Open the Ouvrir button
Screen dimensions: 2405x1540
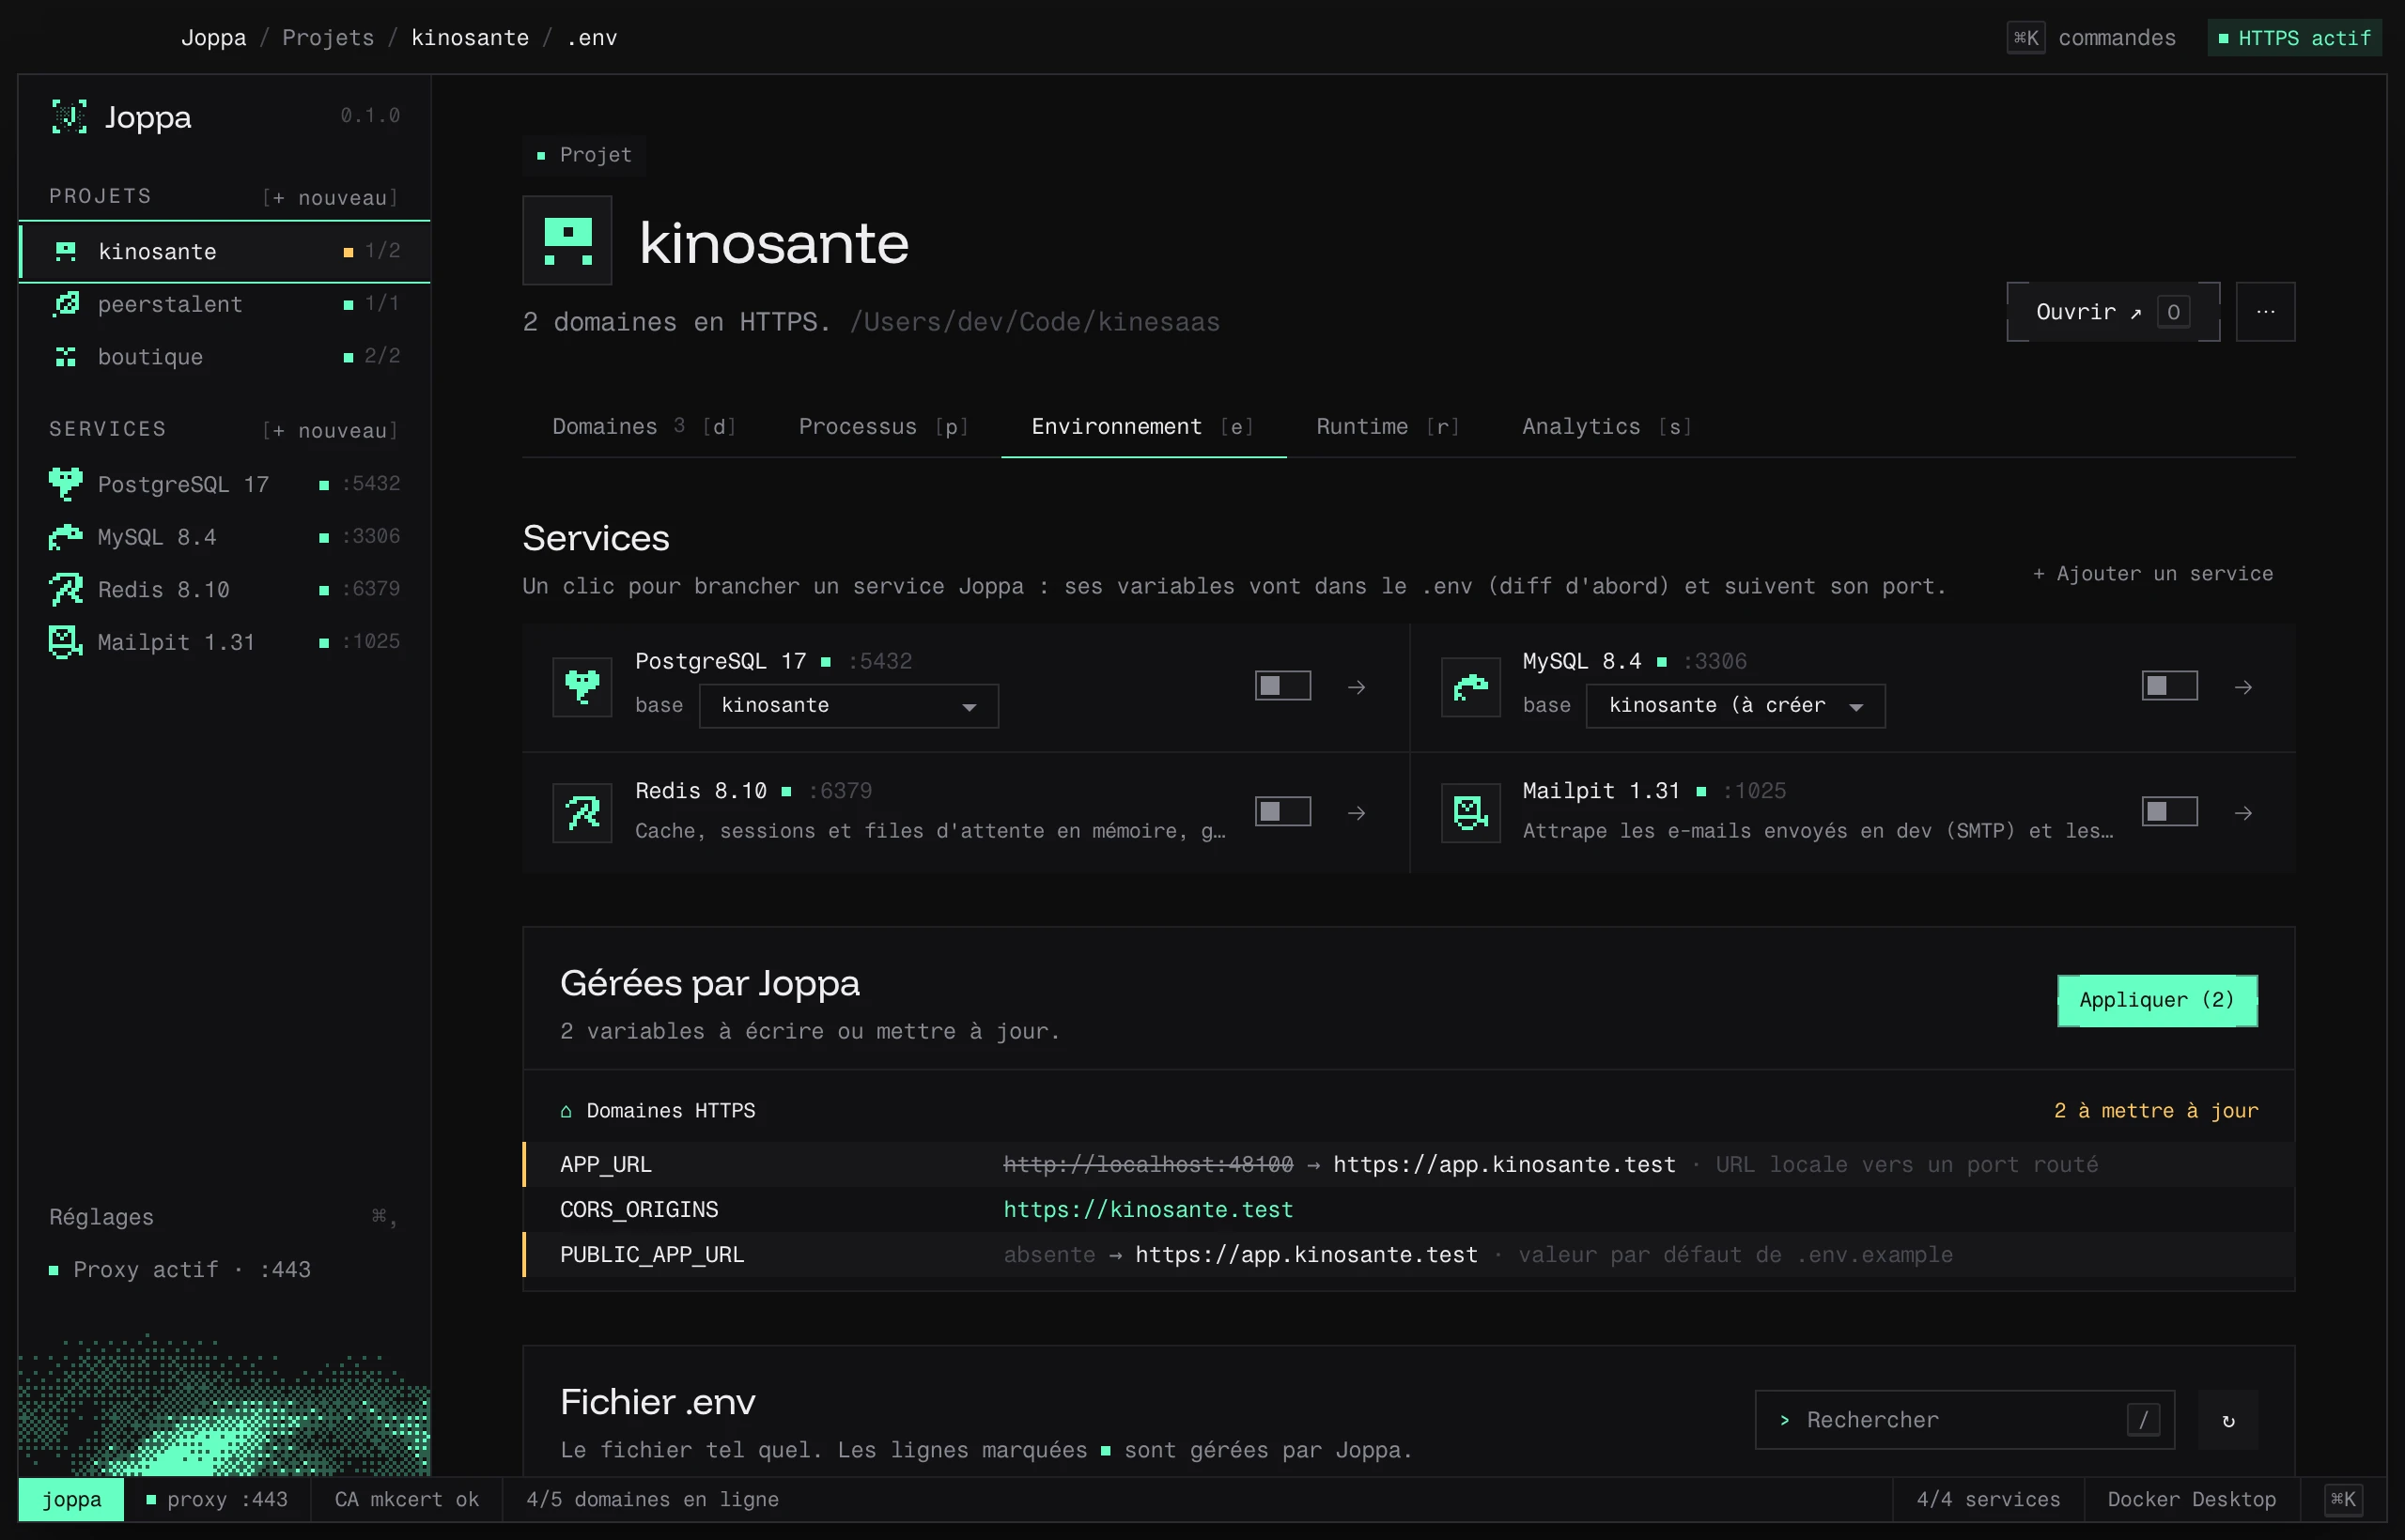coord(2113,312)
